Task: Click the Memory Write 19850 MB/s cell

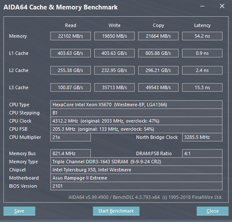Action: point(114,36)
